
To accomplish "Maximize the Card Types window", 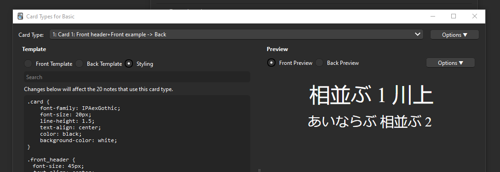I will (454, 16).
